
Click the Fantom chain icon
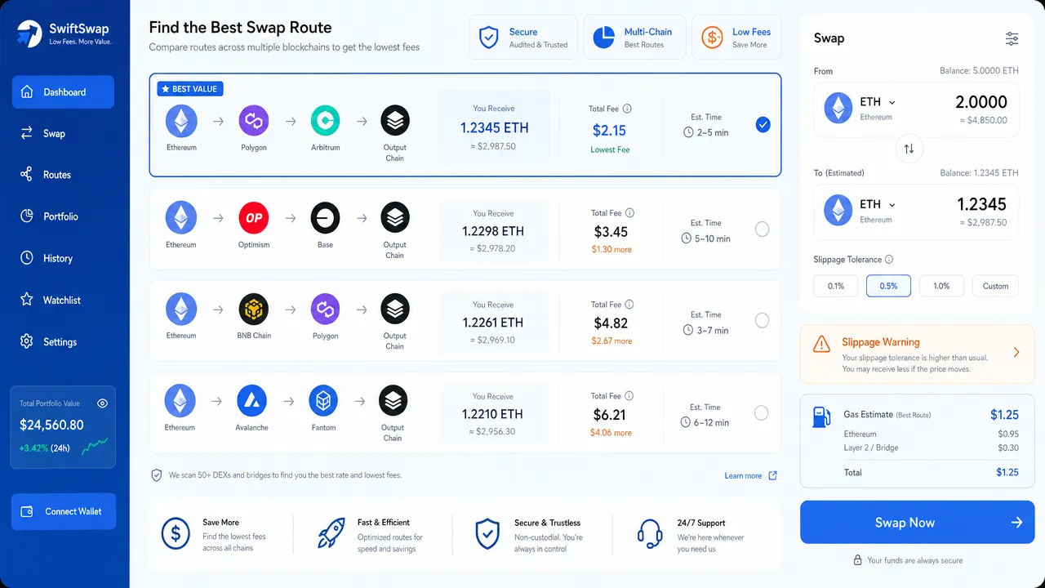pos(323,401)
